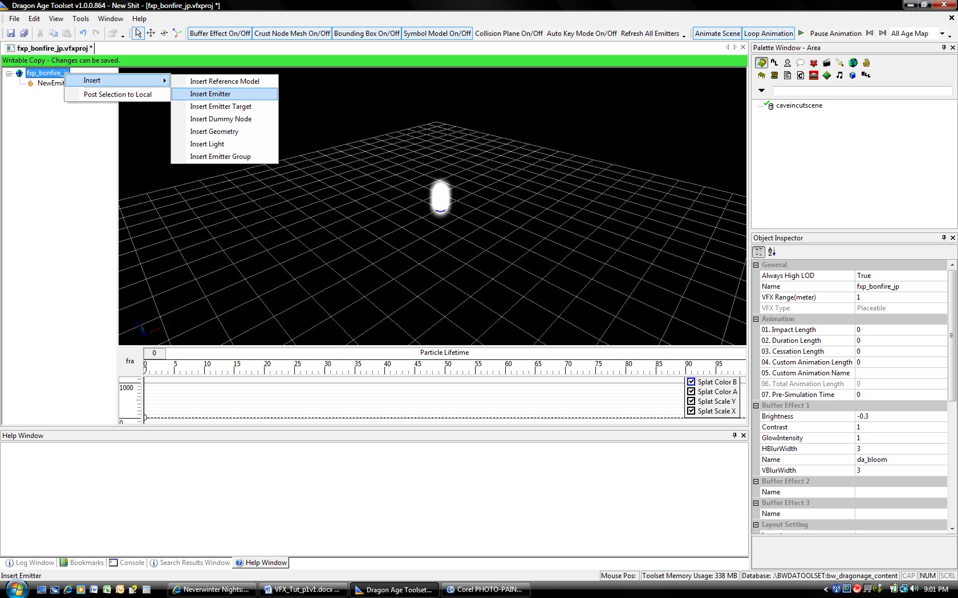Click the gold coins merchant palette icon
Image resolution: width=958 pixels, height=598 pixels.
(x=866, y=63)
